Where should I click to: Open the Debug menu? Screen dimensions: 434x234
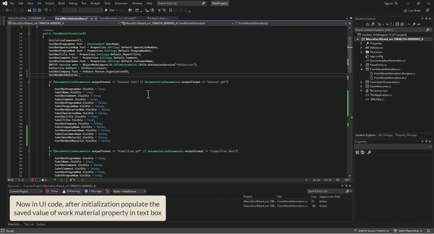73,3
